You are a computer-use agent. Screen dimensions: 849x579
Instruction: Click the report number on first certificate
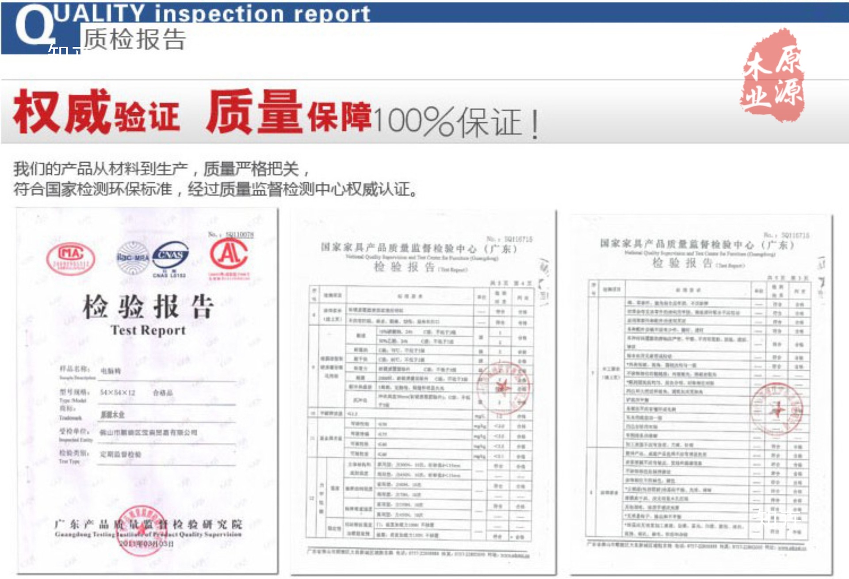coord(239,234)
